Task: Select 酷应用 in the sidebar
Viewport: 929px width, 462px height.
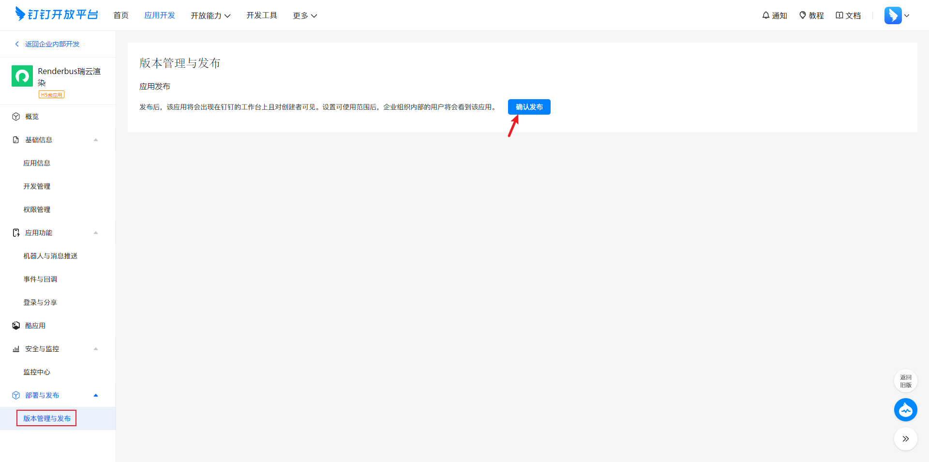Action: pyautogui.click(x=35, y=326)
